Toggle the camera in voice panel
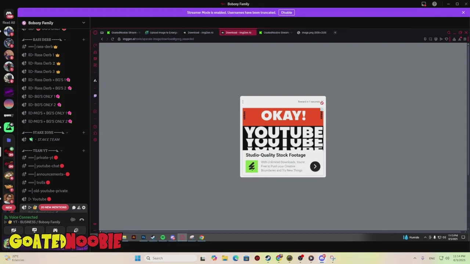This screenshot has height=264, width=470. 14,230
